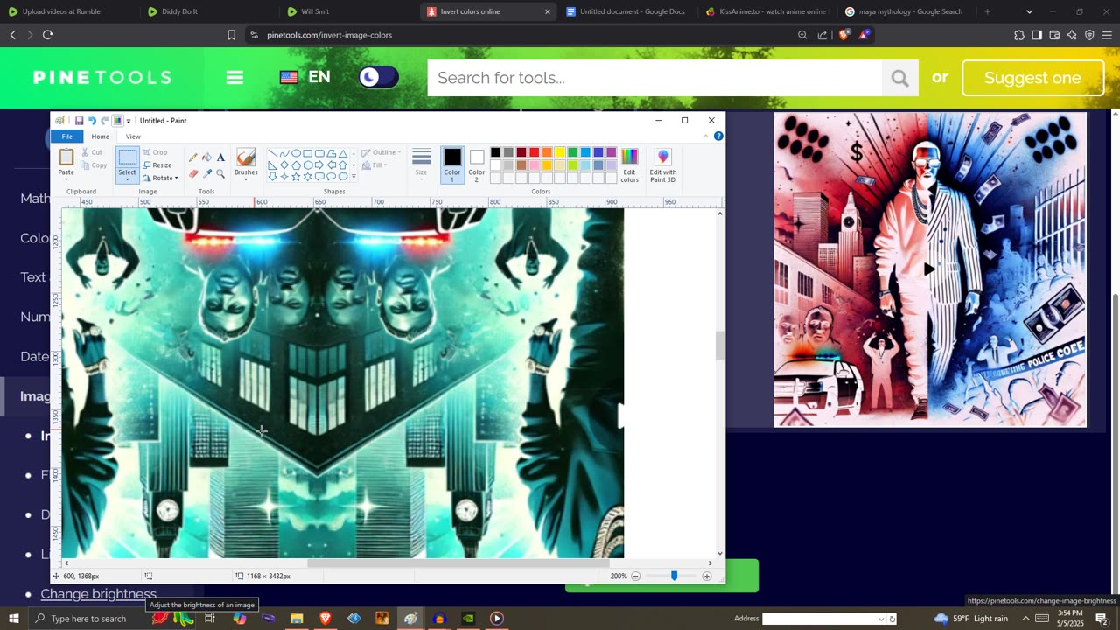Click the Suggest one button
The width and height of the screenshot is (1120, 630).
pos(1032,78)
